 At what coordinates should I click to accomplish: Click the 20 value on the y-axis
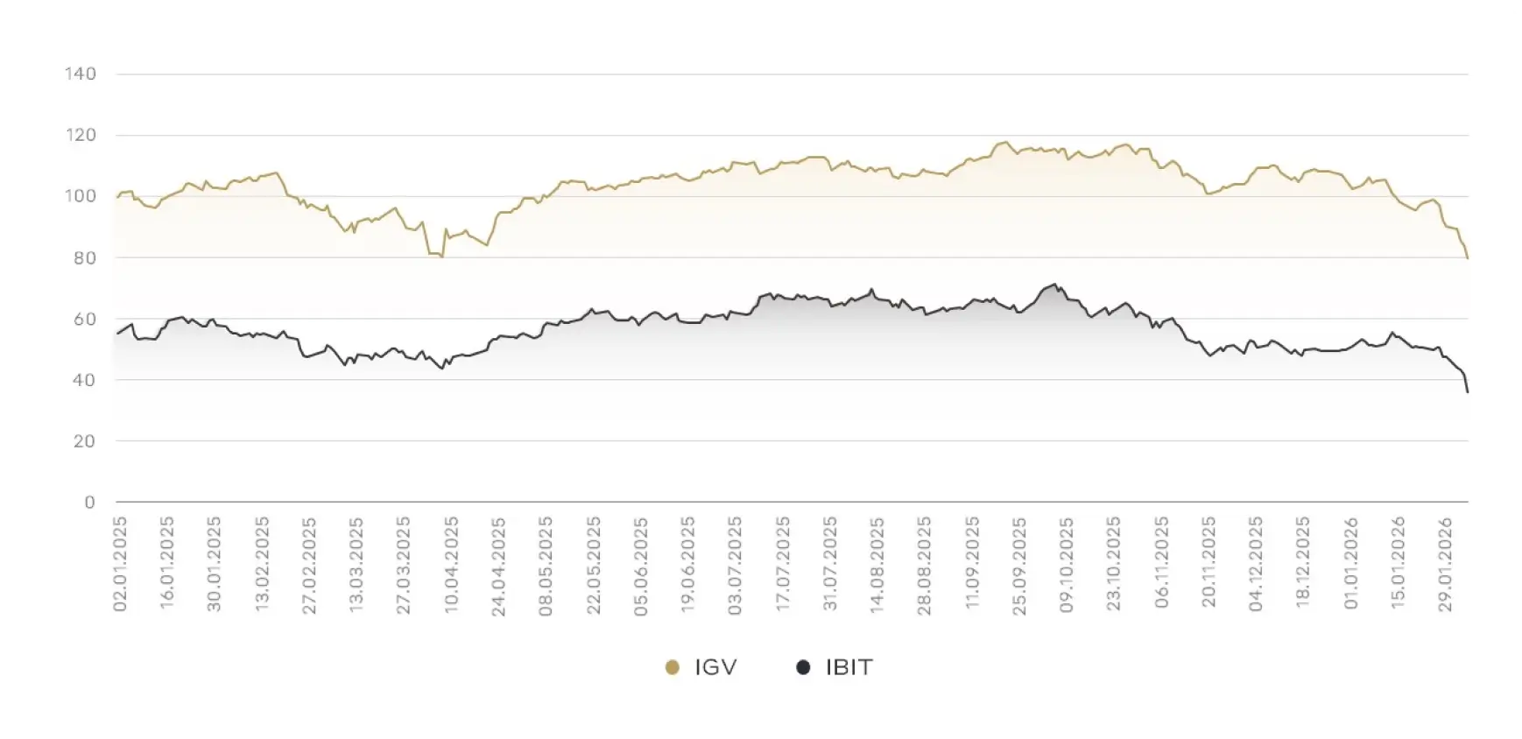click(x=85, y=441)
